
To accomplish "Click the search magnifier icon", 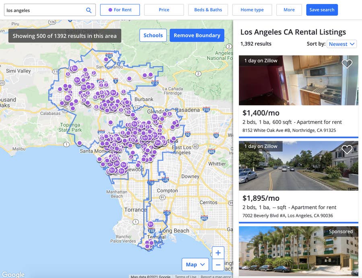I will (88, 10).
